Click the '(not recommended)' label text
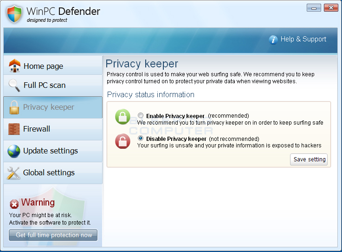Image resolution: width=342 pixels, height=252 pixels. pyautogui.click(x=234, y=139)
